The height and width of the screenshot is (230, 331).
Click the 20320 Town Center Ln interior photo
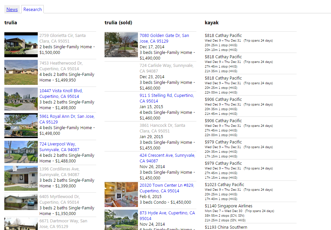click(121, 194)
